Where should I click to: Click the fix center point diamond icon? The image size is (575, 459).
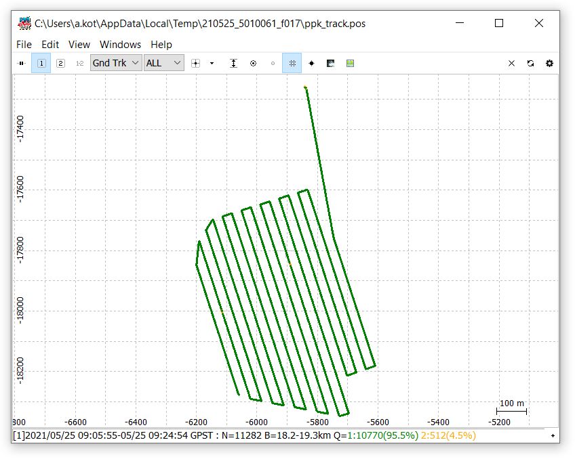pyautogui.click(x=311, y=64)
